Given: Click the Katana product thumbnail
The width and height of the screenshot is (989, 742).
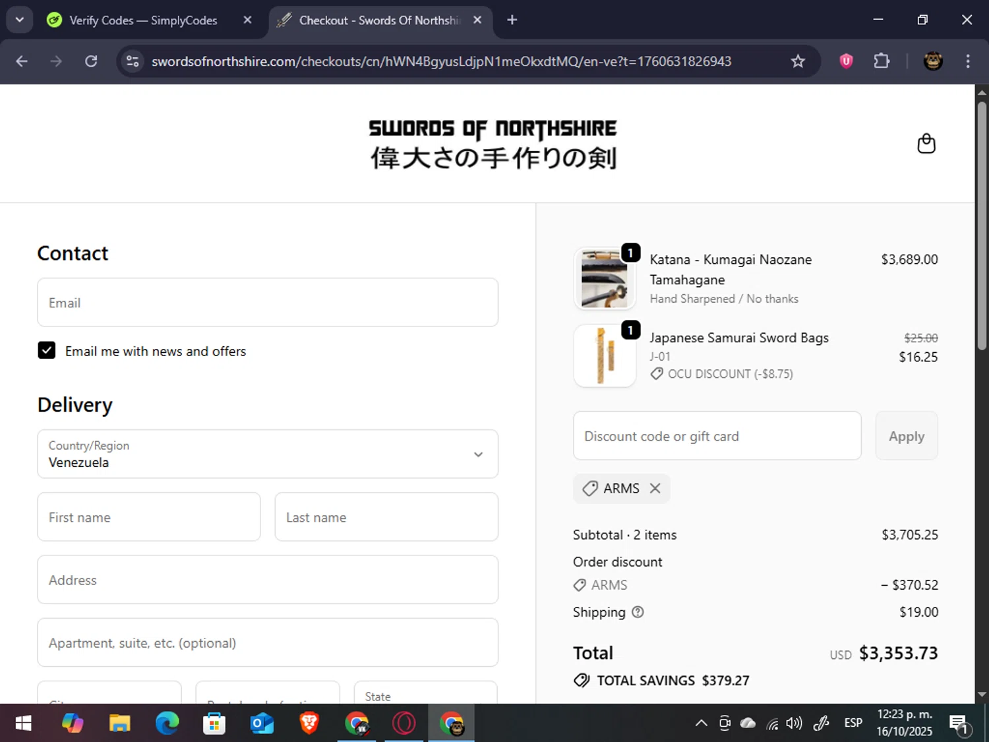Looking at the screenshot, I should [x=605, y=278].
